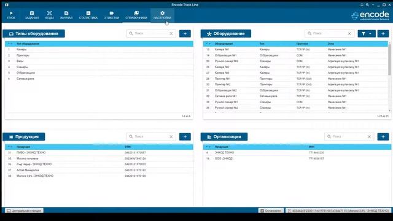The image size is (393, 221).
Task: Click Центральная станция in the status bar
Action: 24,211
